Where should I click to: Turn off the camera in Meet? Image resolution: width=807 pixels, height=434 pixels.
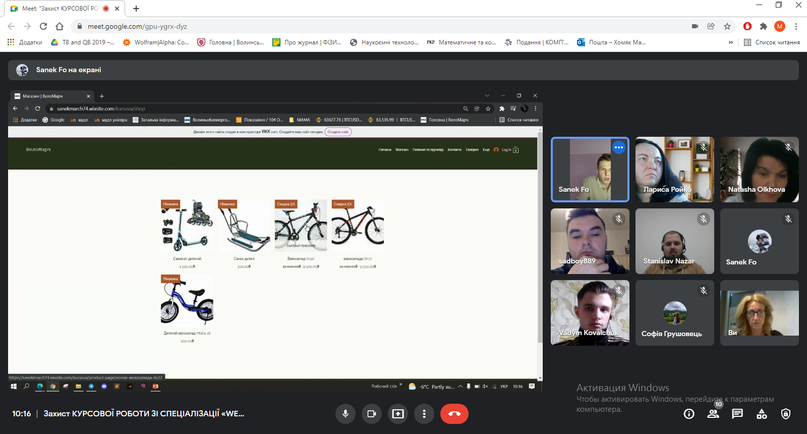(x=372, y=414)
